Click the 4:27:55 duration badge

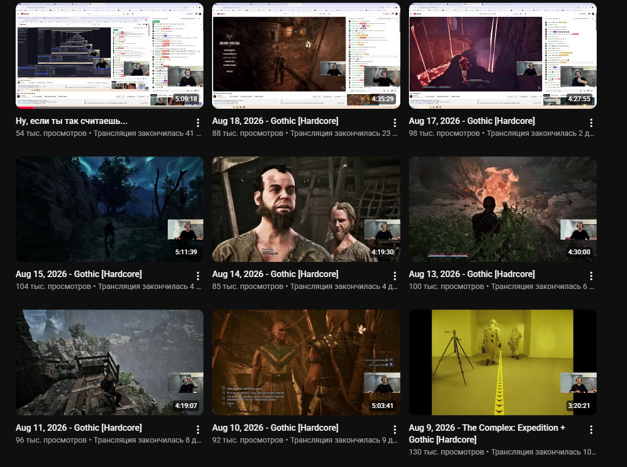[579, 99]
